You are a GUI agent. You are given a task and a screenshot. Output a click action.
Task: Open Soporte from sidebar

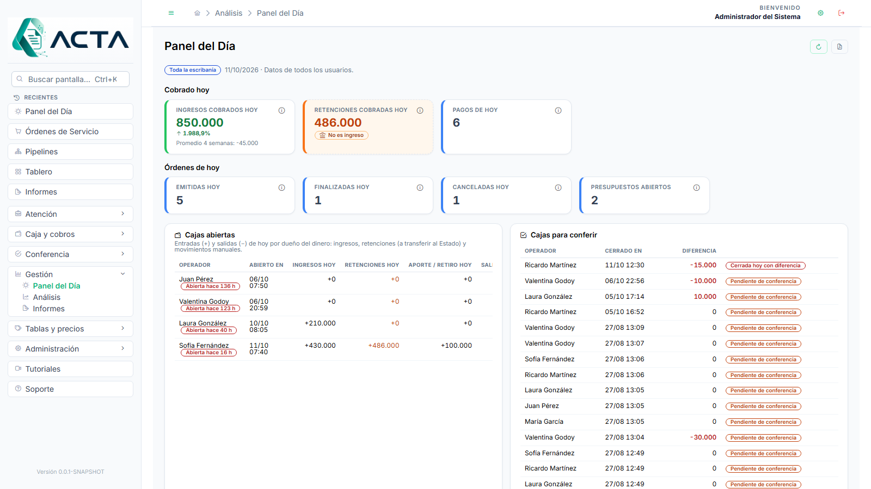(71, 389)
